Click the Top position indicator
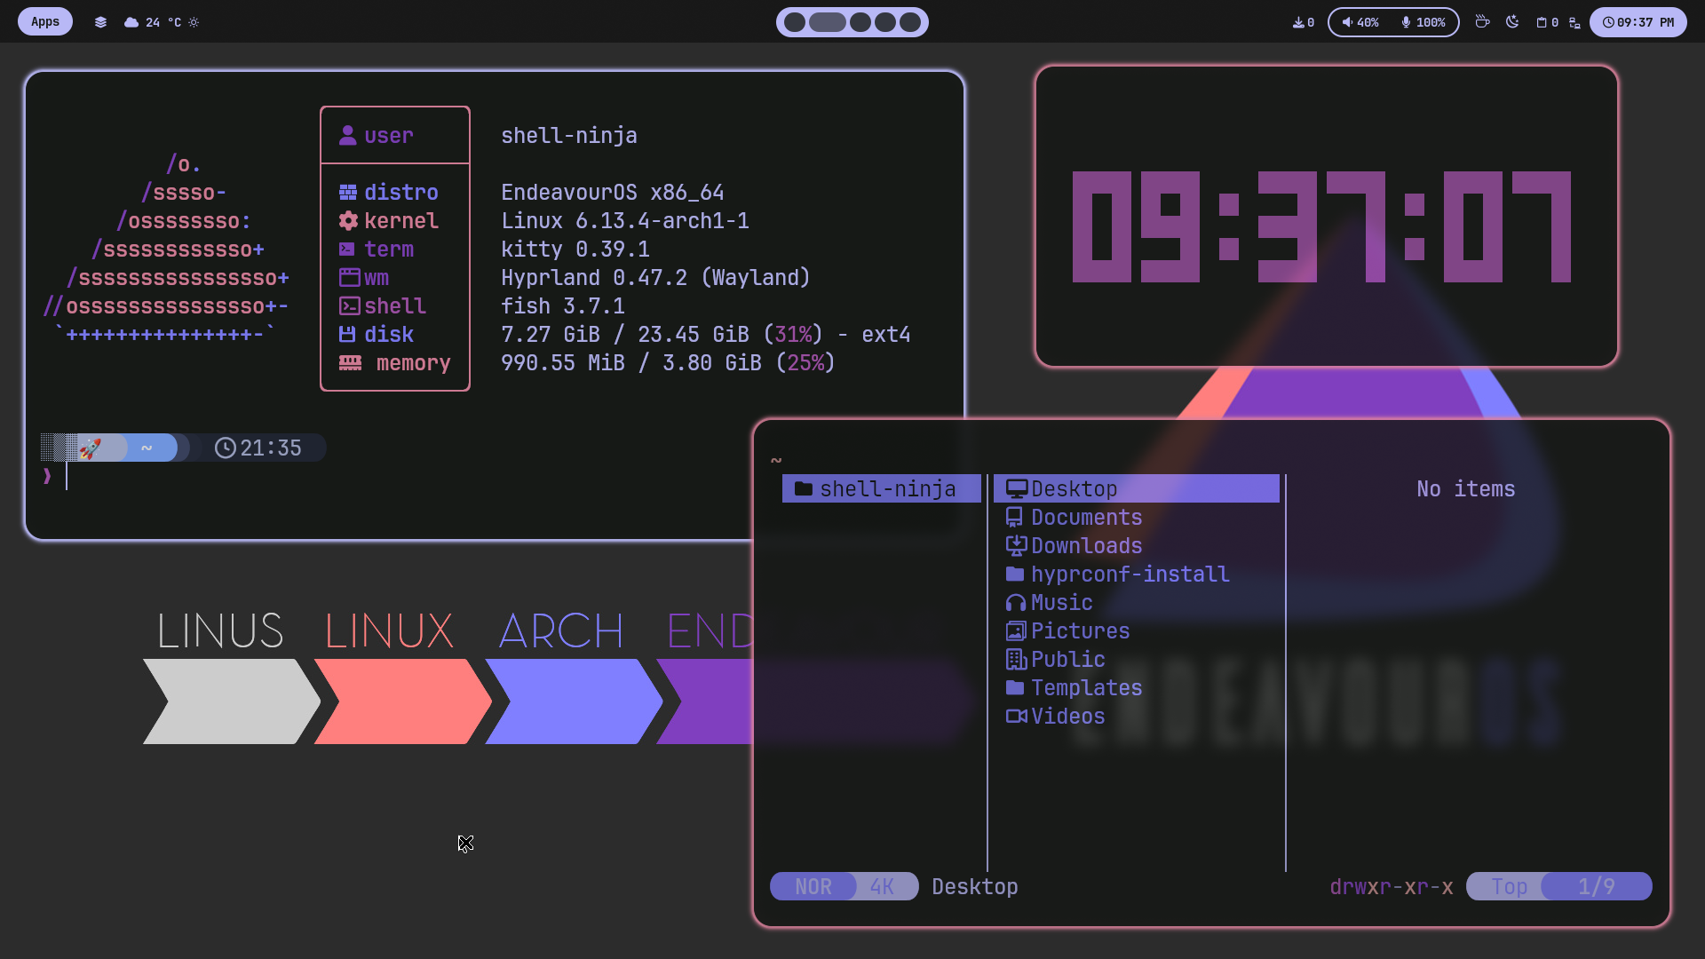The height and width of the screenshot is (959, 1705). pyautogui.click(x=1509, y=887)
